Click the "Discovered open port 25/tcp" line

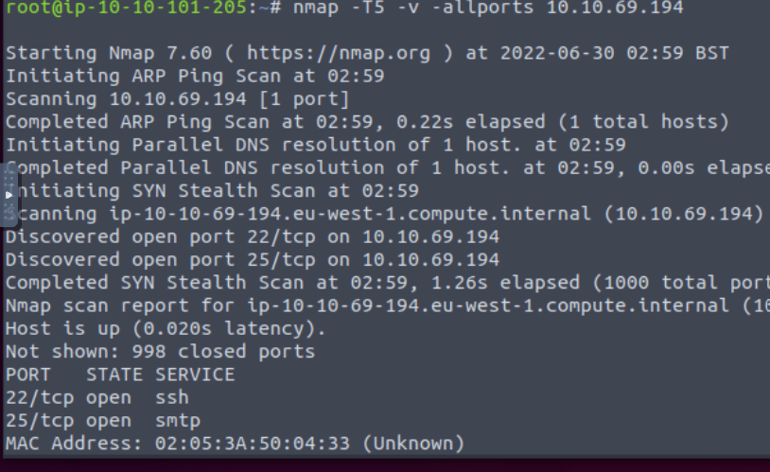point(252,259)
